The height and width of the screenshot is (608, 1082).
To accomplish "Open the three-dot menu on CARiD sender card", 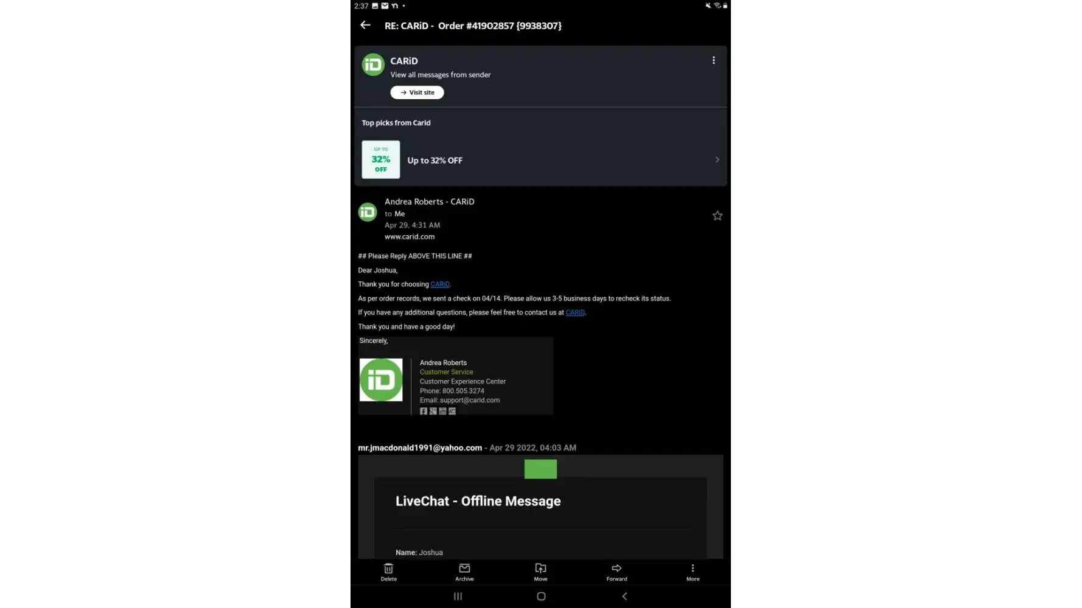I will pos(713,60).
